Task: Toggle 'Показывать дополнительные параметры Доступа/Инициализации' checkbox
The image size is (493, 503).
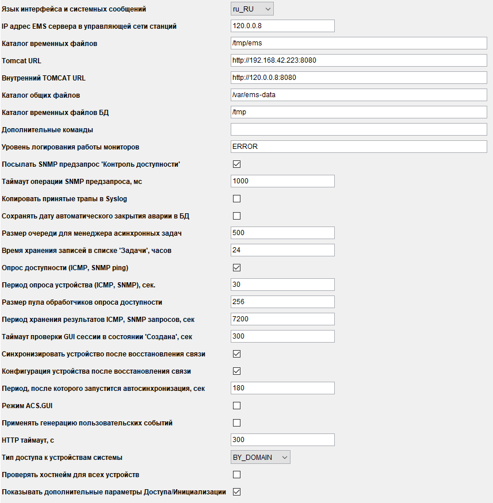Action: coord(236,492)
